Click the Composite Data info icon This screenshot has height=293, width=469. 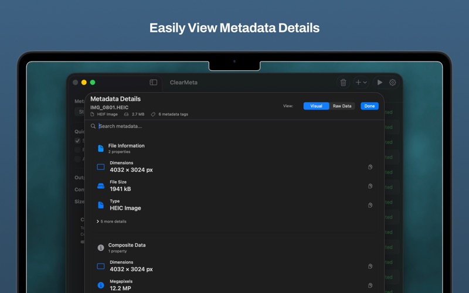101,247
